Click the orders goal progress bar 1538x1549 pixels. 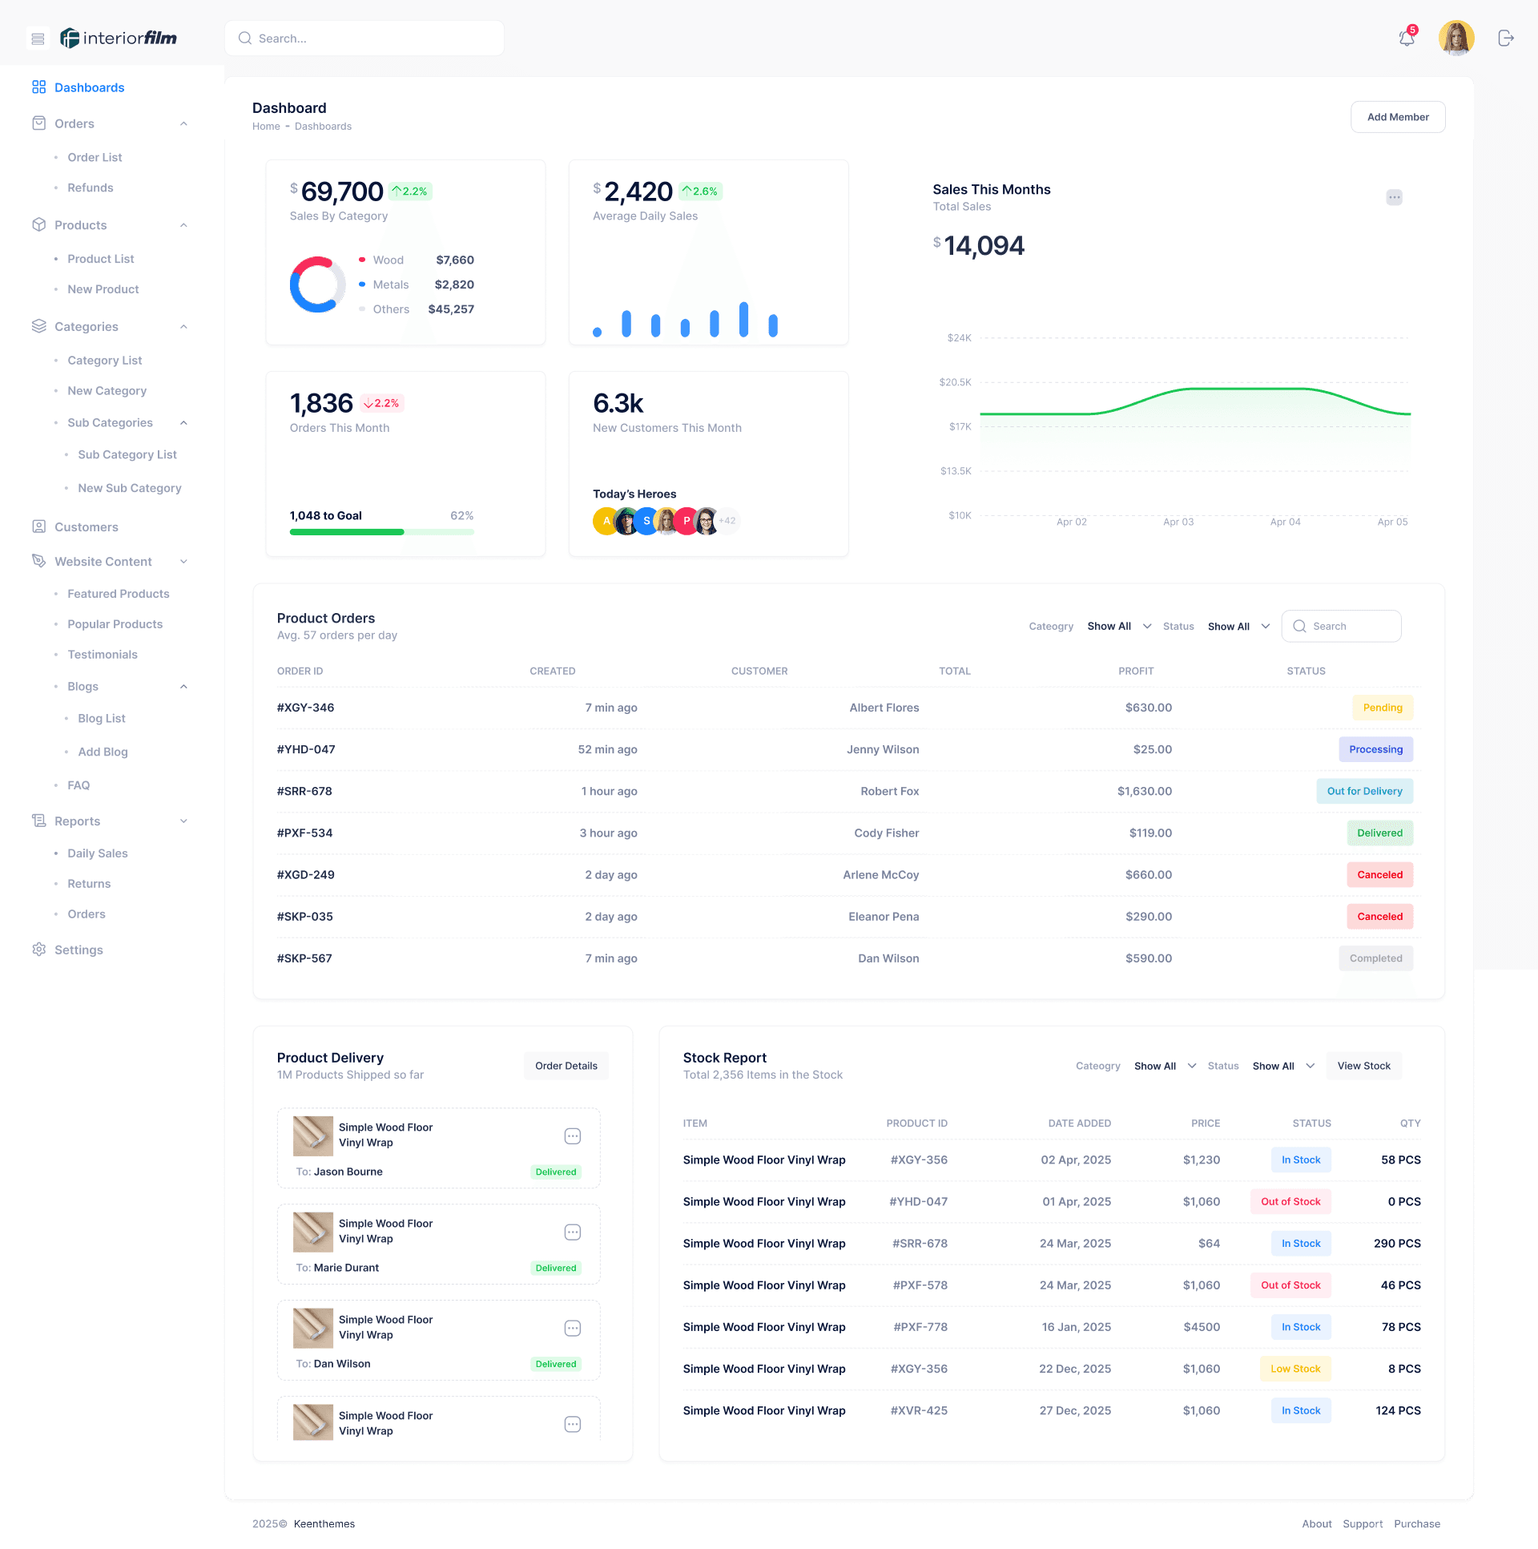[381, 531]
